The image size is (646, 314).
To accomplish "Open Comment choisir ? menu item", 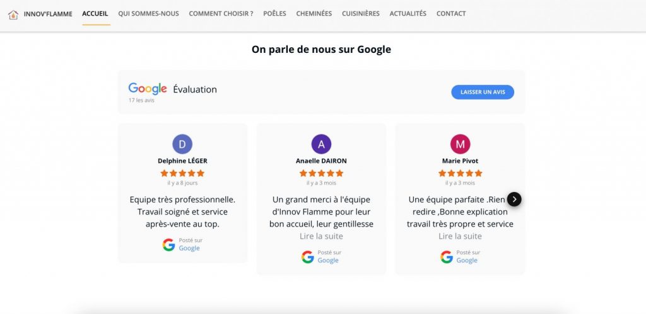I will (x=221, y=13).
